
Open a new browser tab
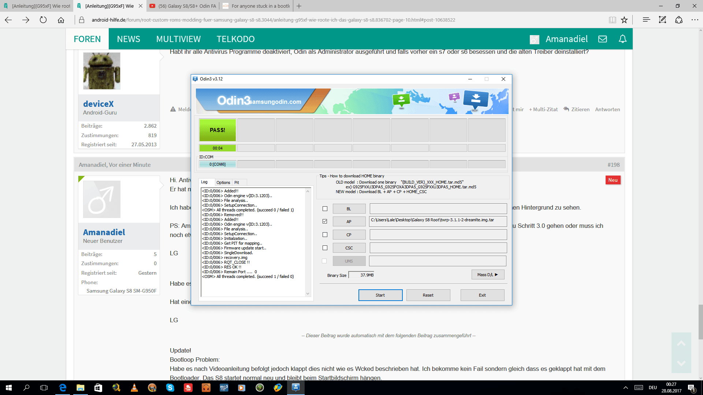coord(299,6)
